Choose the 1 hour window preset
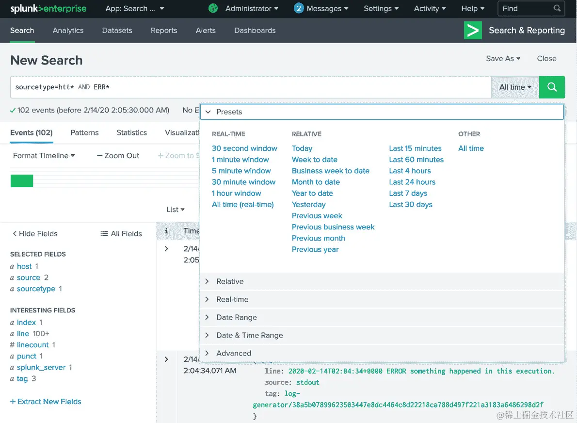This screenshot has height=423, width=577. (x=236, y=193)
